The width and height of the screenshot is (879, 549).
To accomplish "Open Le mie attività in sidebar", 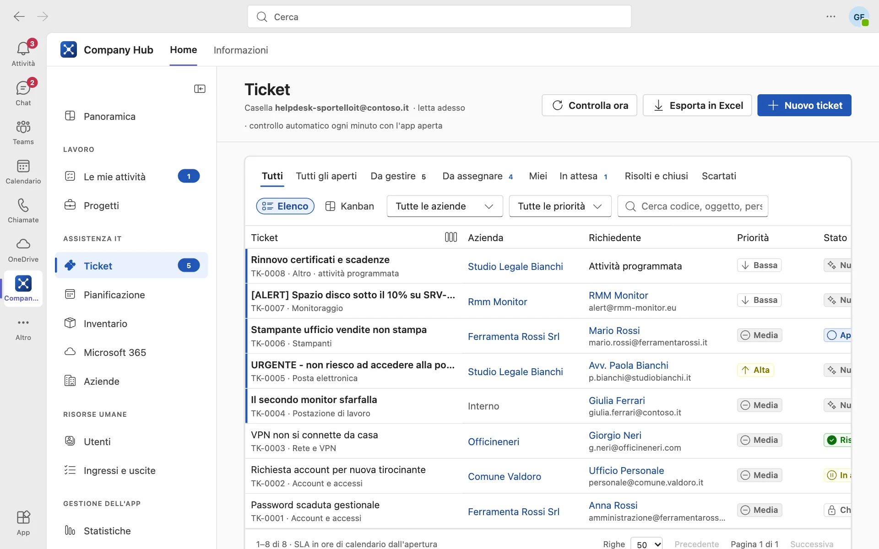I will tap(132, 177).
